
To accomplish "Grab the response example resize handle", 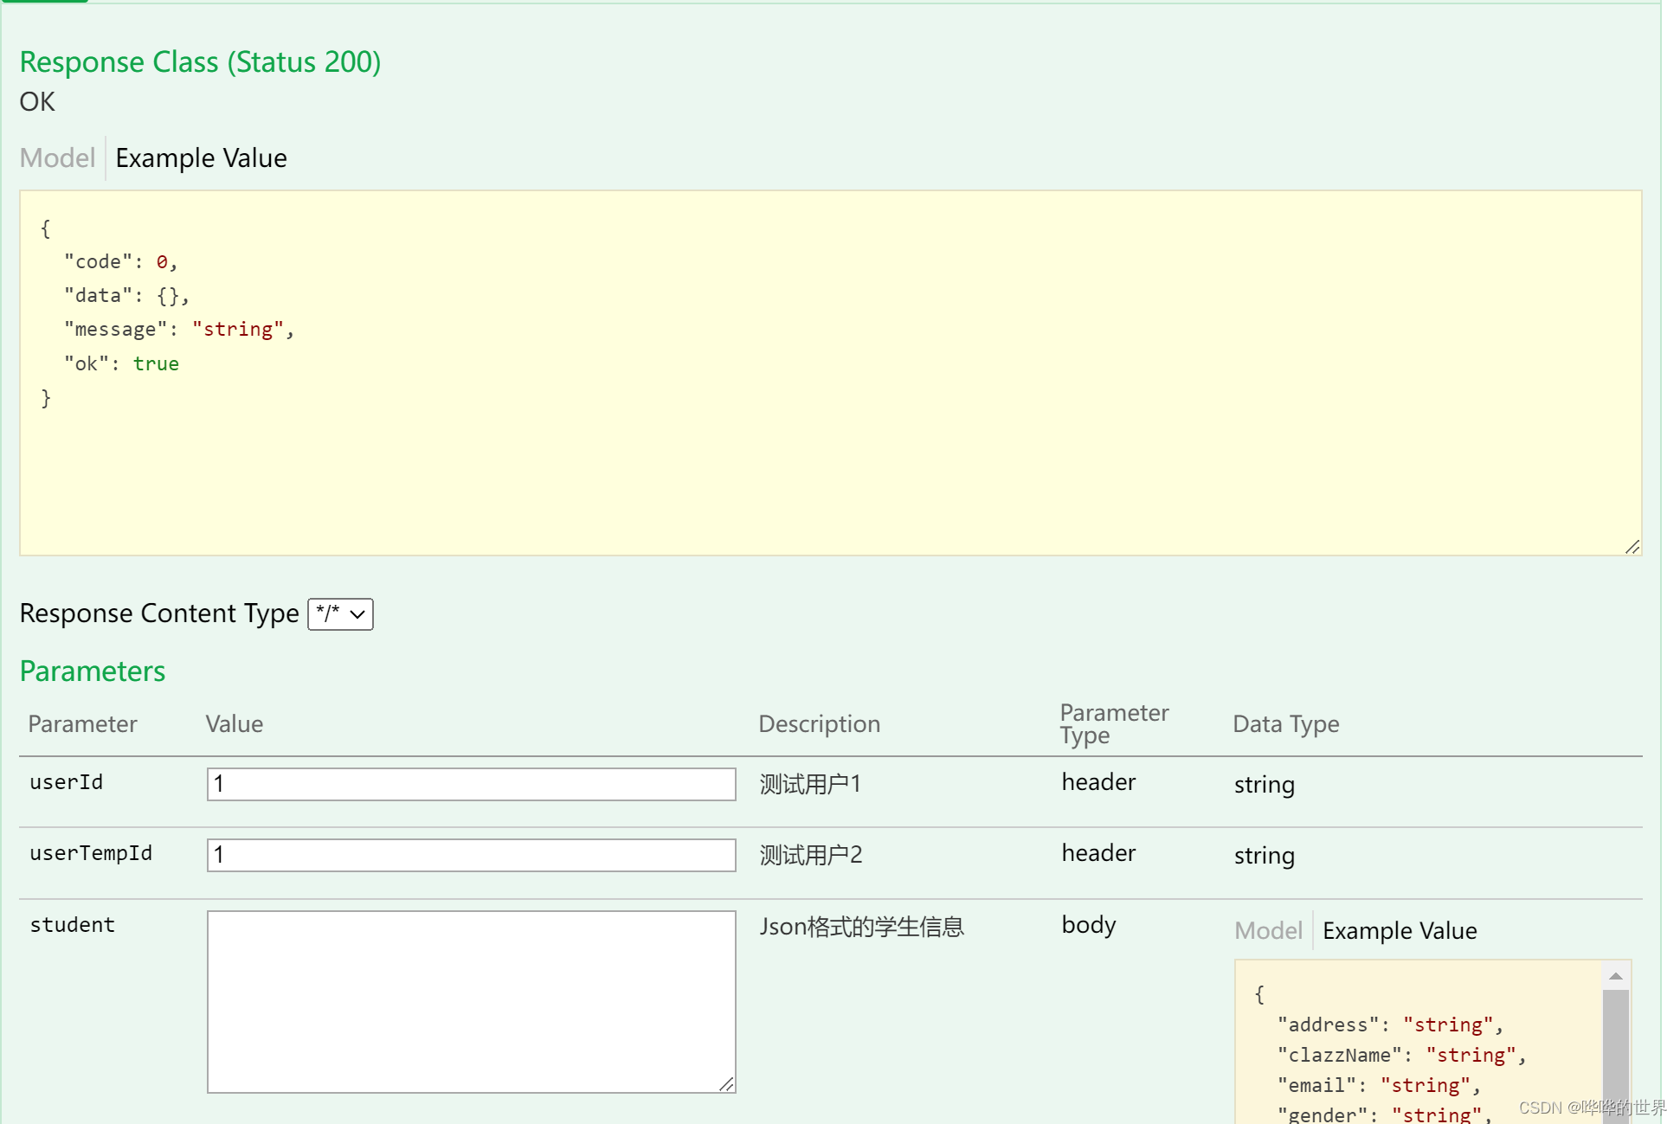I will (x=1632, y=547).
